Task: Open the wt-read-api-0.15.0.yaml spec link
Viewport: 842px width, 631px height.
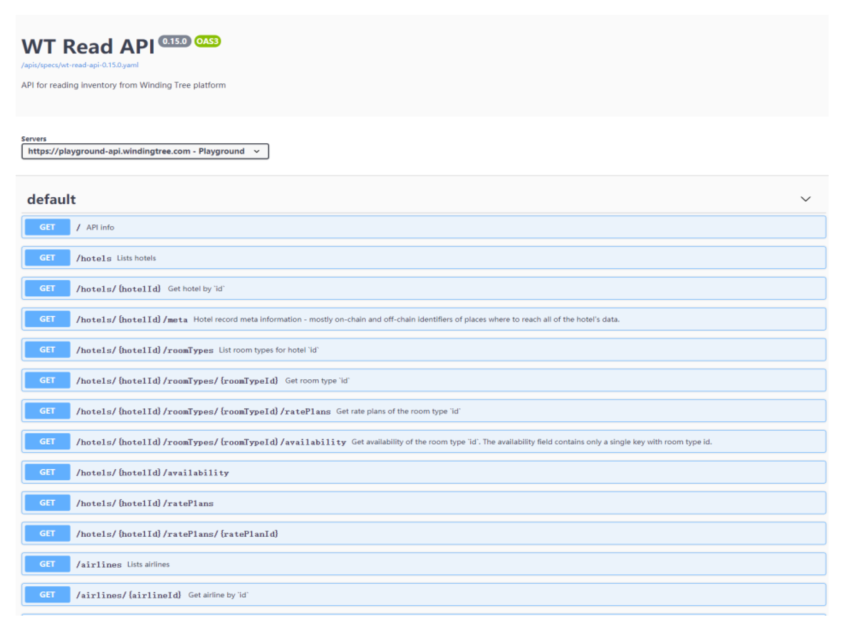Action: 79,65
